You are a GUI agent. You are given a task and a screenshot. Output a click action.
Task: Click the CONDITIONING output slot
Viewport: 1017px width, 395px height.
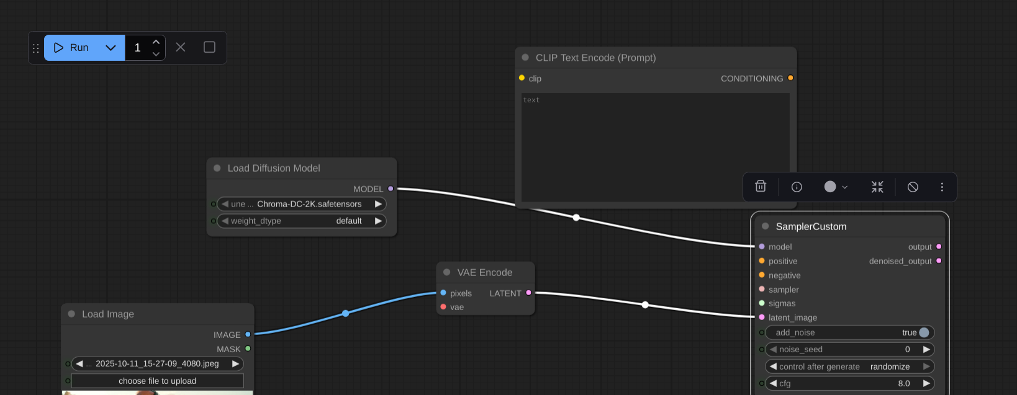coord(790,78)
